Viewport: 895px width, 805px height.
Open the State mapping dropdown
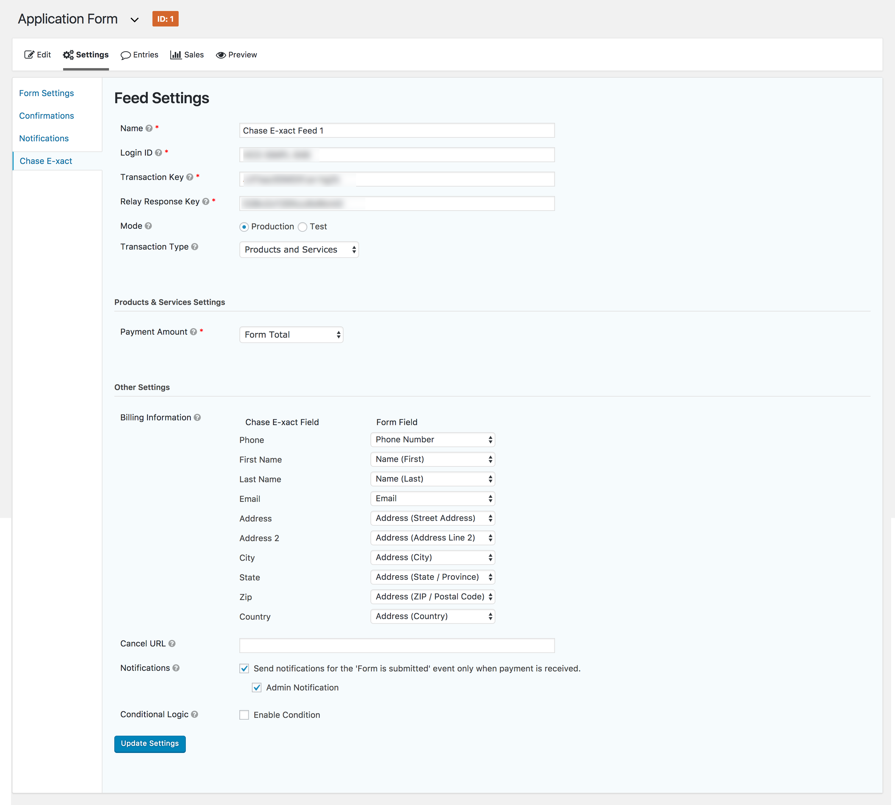tap(433, 577)
